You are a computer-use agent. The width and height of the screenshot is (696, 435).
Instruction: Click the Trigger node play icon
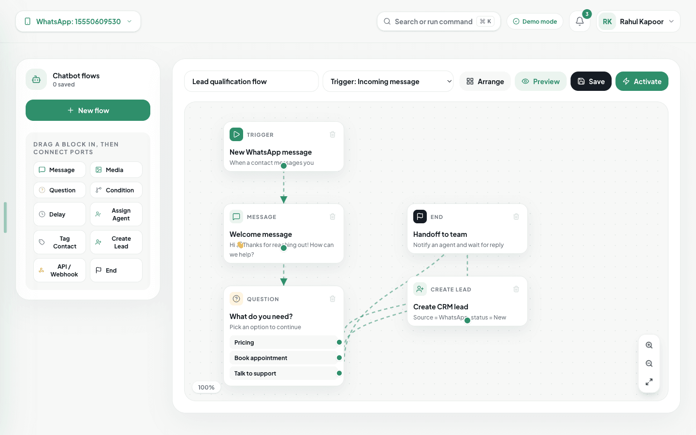(x=236, y=134)
